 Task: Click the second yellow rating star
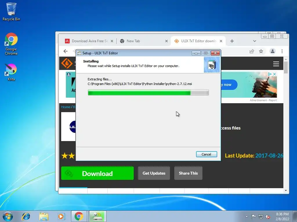(x=72, y=156)
